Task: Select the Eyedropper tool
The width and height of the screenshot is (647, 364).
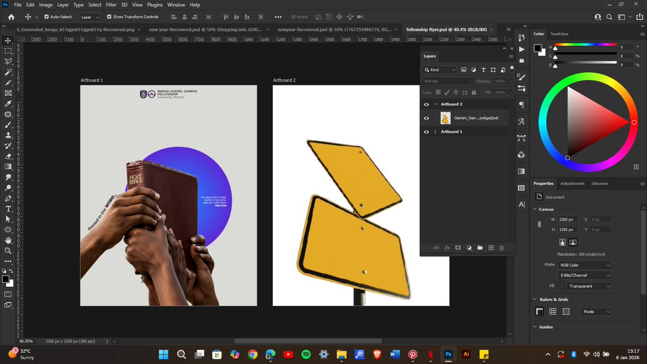Action: [8, 104]
